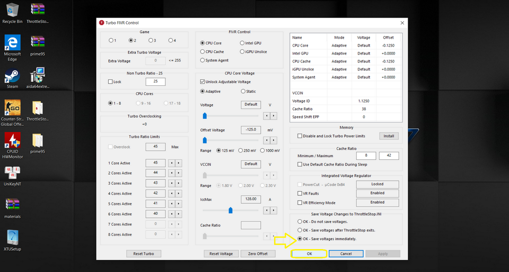This screenshot has width=509, height=272.
Task: Click right arrow of Offset Voltage stepper
Action: (x=274, y=140)
